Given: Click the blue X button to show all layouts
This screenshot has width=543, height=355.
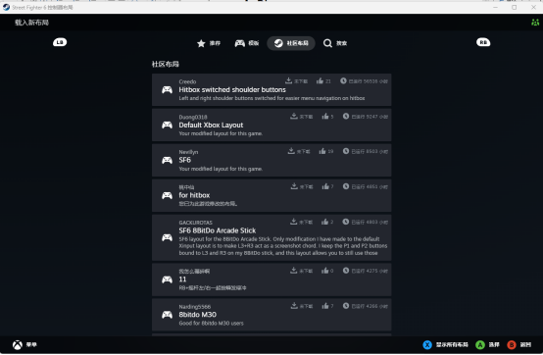Looking at the screenshot, I should click(x=427, y=344).
